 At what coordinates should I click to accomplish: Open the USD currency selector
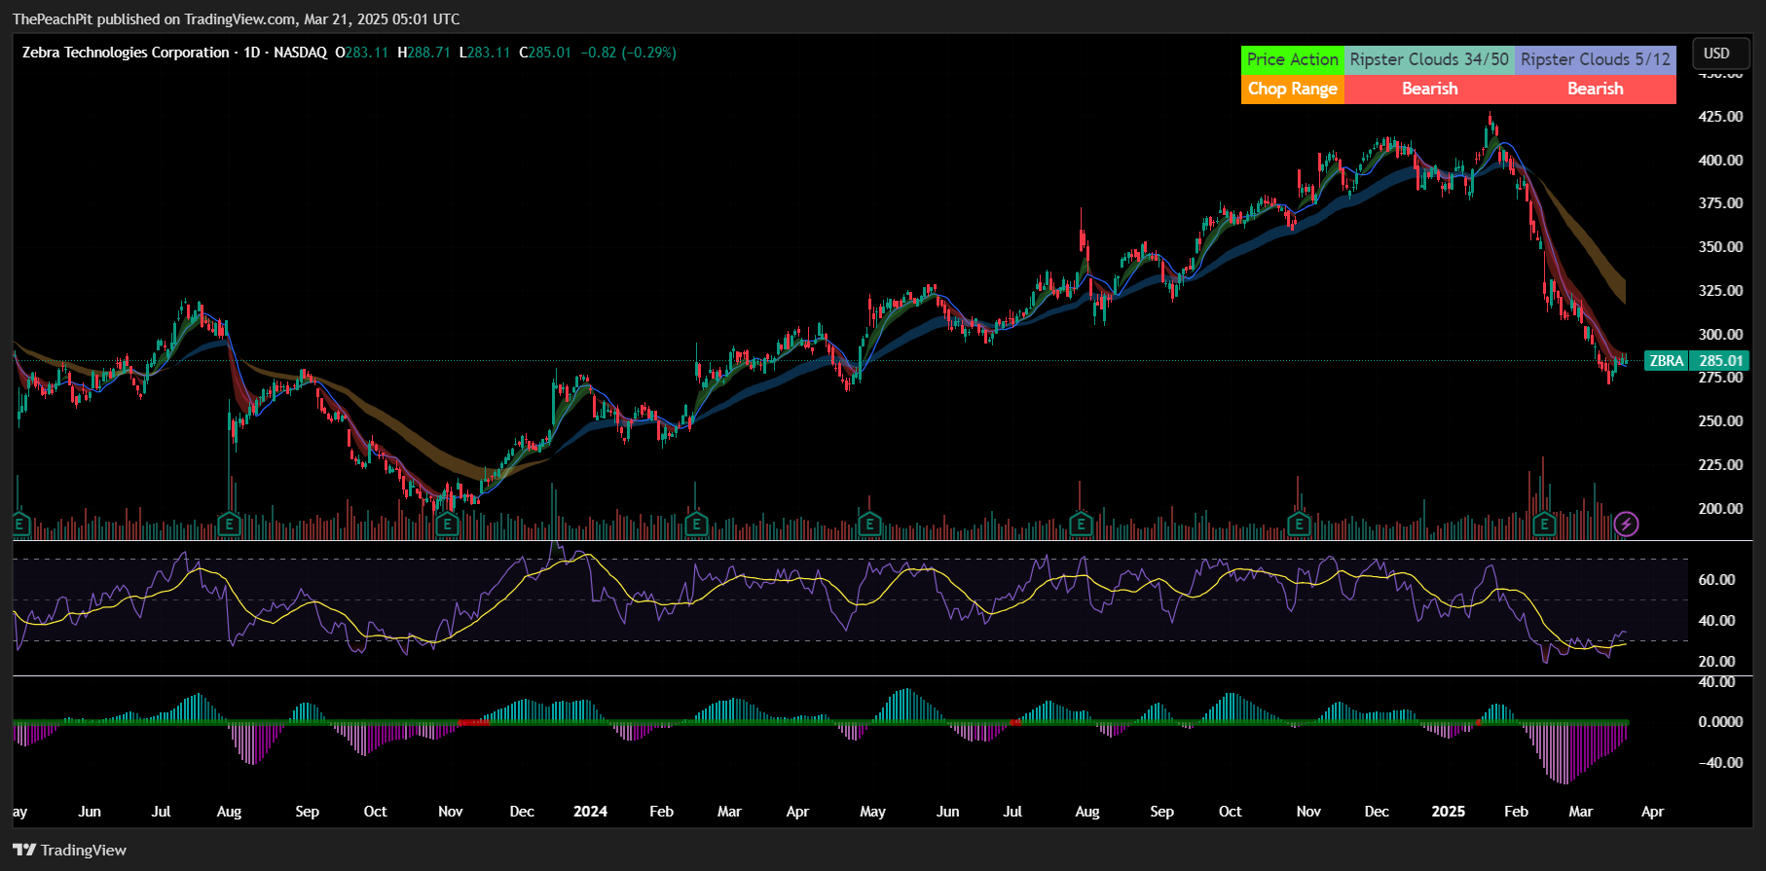click(x=1721, y=54)
